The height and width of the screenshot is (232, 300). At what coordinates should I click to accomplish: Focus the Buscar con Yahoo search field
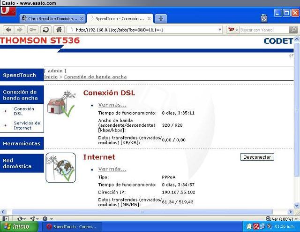(264, 30)
